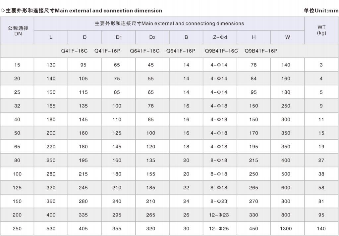Click the 12-Φ25 bolt hole cell
Screen dimensions: 339x236
[219, 229]
